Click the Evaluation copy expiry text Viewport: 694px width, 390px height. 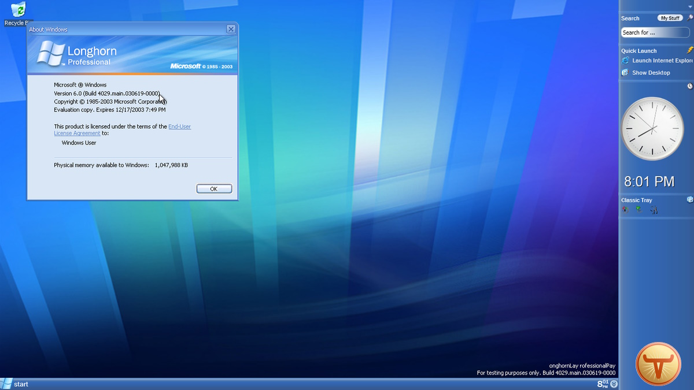click(110, 109)
